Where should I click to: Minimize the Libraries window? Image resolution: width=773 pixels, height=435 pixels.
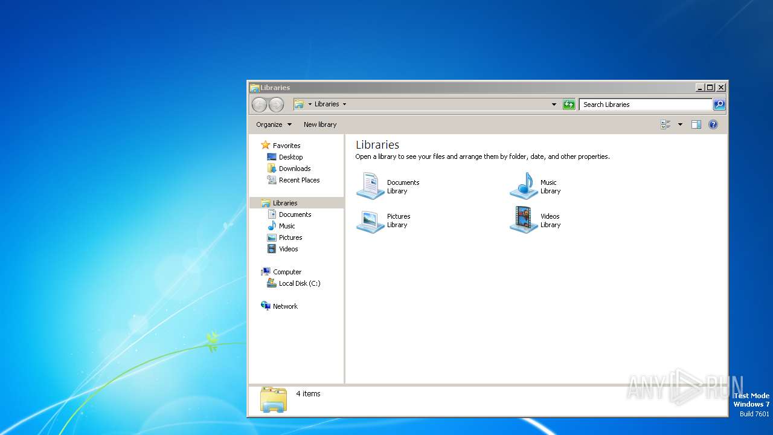pyautogui.click(x=700, y=88)
